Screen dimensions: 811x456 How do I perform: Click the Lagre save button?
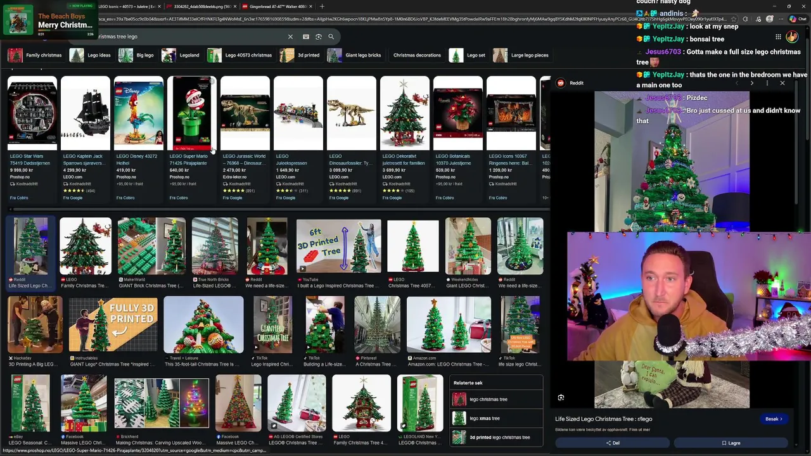731,443
